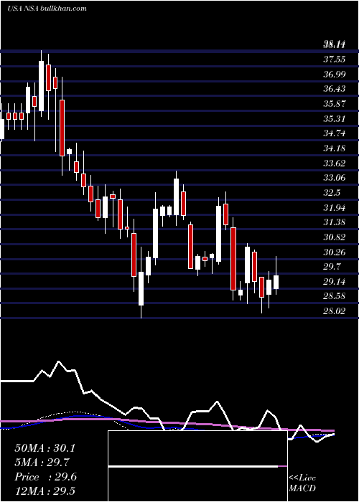359x502 pixels.
Task: Select the 36.99 price axis label
Action: 334,75
